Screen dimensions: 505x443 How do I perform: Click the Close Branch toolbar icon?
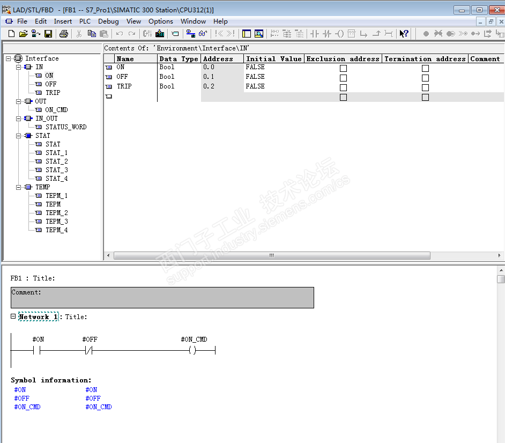pos(376,33)
